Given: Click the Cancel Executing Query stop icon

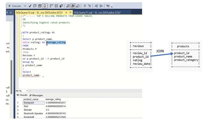Looking at the screenshot, I should tap(25, 6).
